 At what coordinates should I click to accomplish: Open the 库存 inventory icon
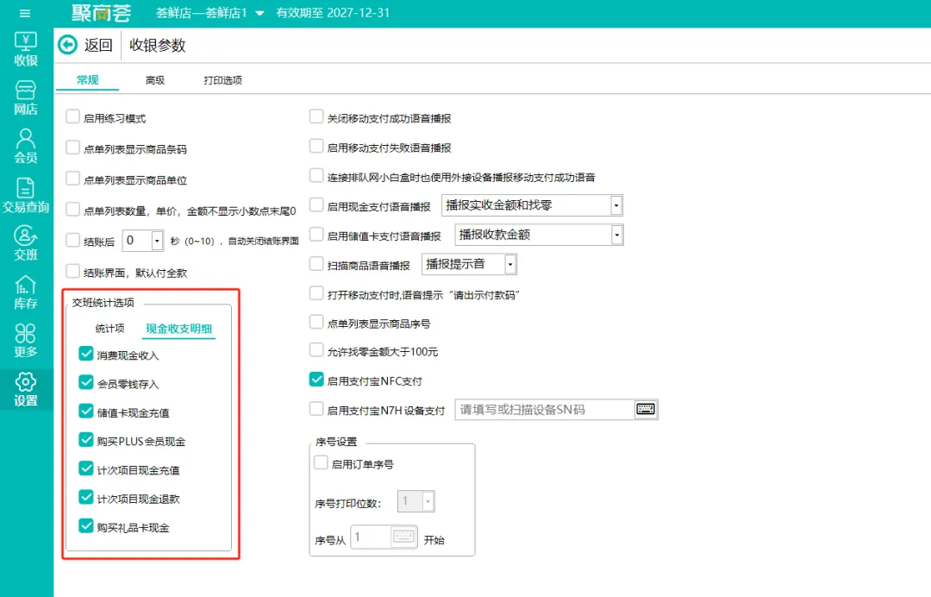(x=26, y=292)
